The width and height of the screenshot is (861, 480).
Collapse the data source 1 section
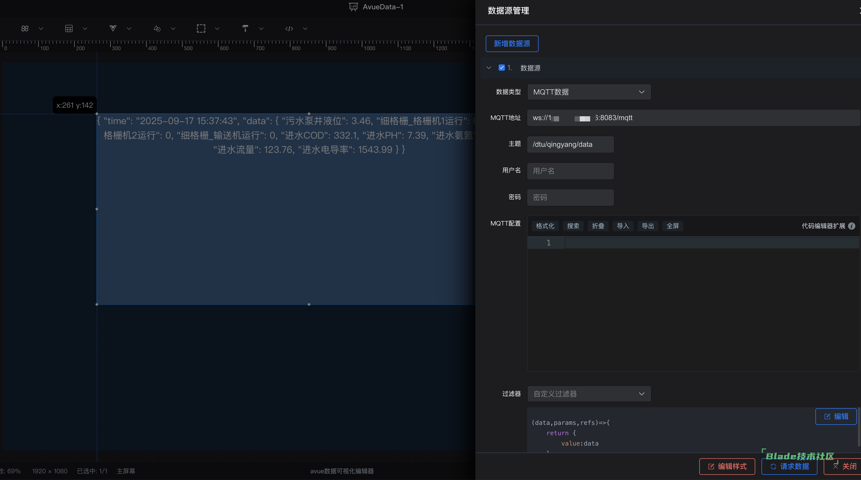(489, 68)
